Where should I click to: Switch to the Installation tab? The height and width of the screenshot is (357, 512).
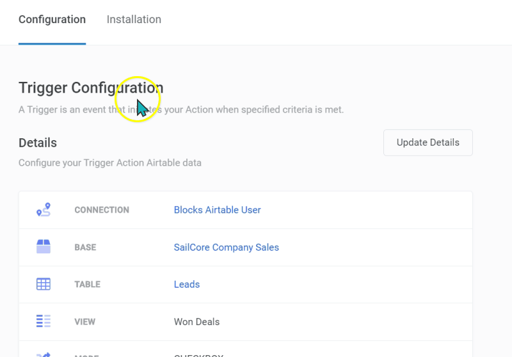coord(134,19)
